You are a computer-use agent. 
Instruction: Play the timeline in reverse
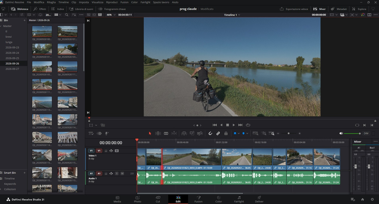point(221,125)
